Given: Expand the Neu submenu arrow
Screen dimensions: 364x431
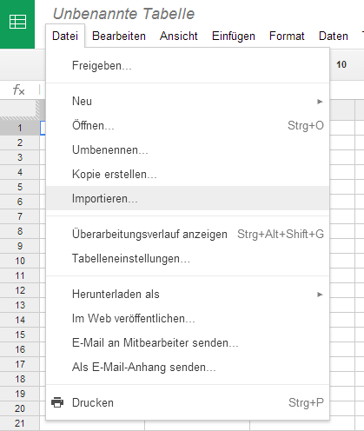Looking at the screenshot, I should (320, 102).
